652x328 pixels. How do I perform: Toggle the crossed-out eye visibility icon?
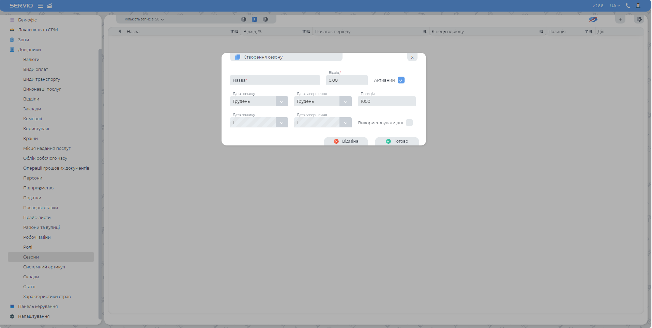[x=593, y=19]
